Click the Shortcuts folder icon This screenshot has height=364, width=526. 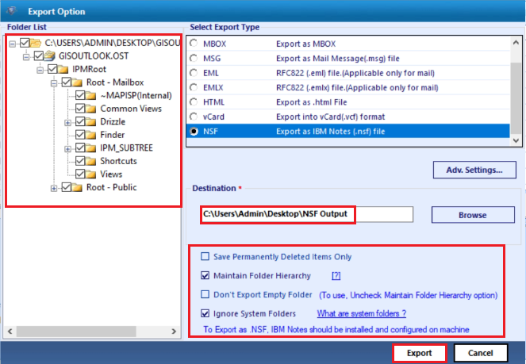(x=90, y=161)
